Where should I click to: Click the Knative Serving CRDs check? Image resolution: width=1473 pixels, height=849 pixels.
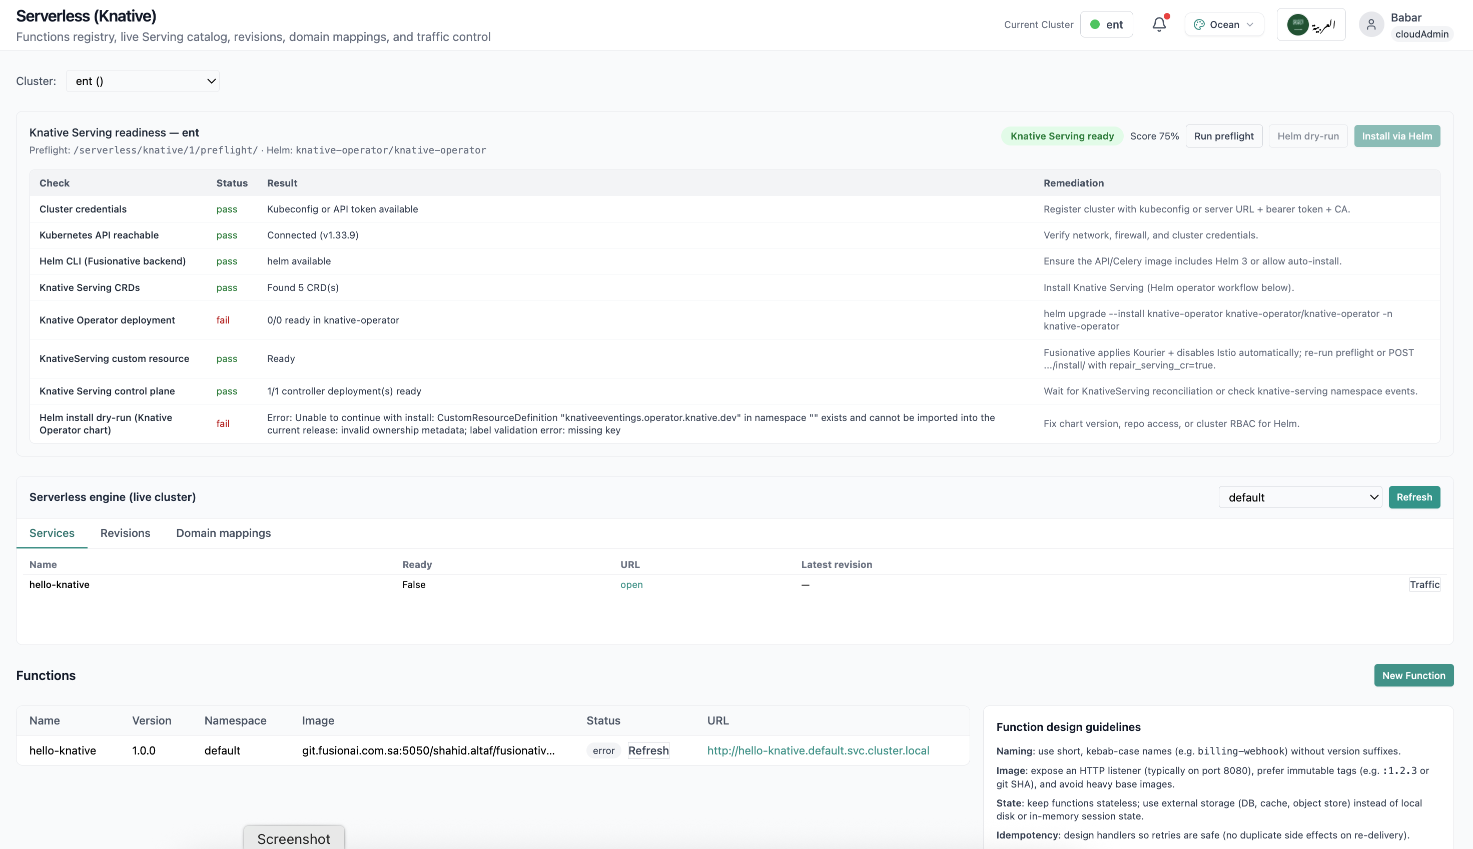point(90,287)
